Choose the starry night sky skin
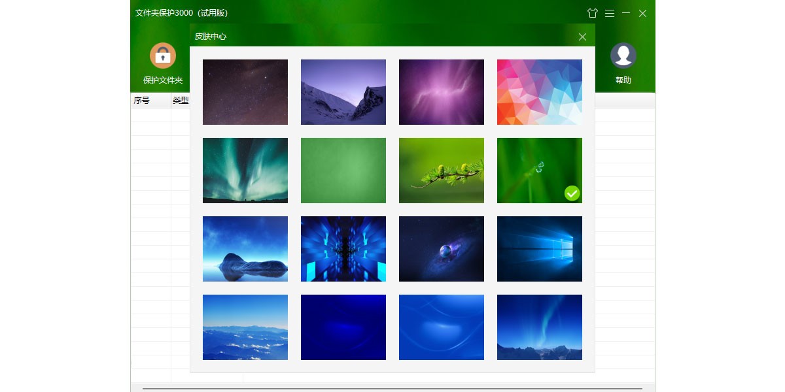This screenshot has height=392, width=785. [245, 92]
